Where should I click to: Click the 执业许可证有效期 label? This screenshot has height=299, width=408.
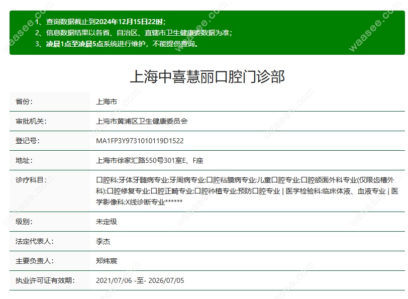[x=45, y=280]
